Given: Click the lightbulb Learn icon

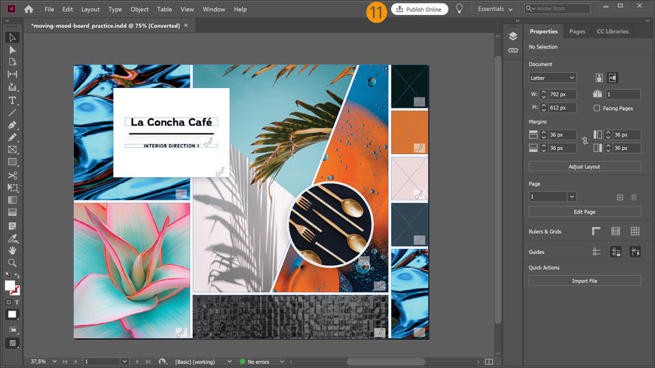Looking at the screenshot, I should (x=459, y=9).
